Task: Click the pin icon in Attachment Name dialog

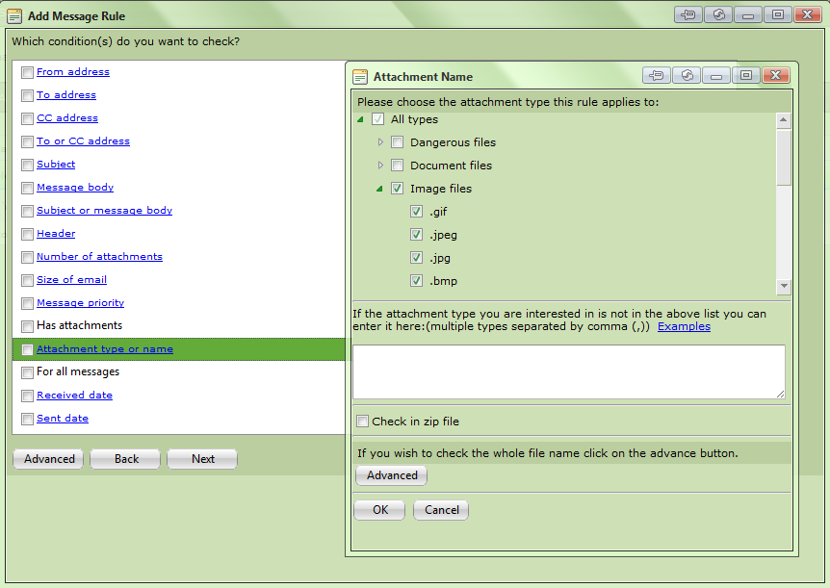Action: pos(657,75)
